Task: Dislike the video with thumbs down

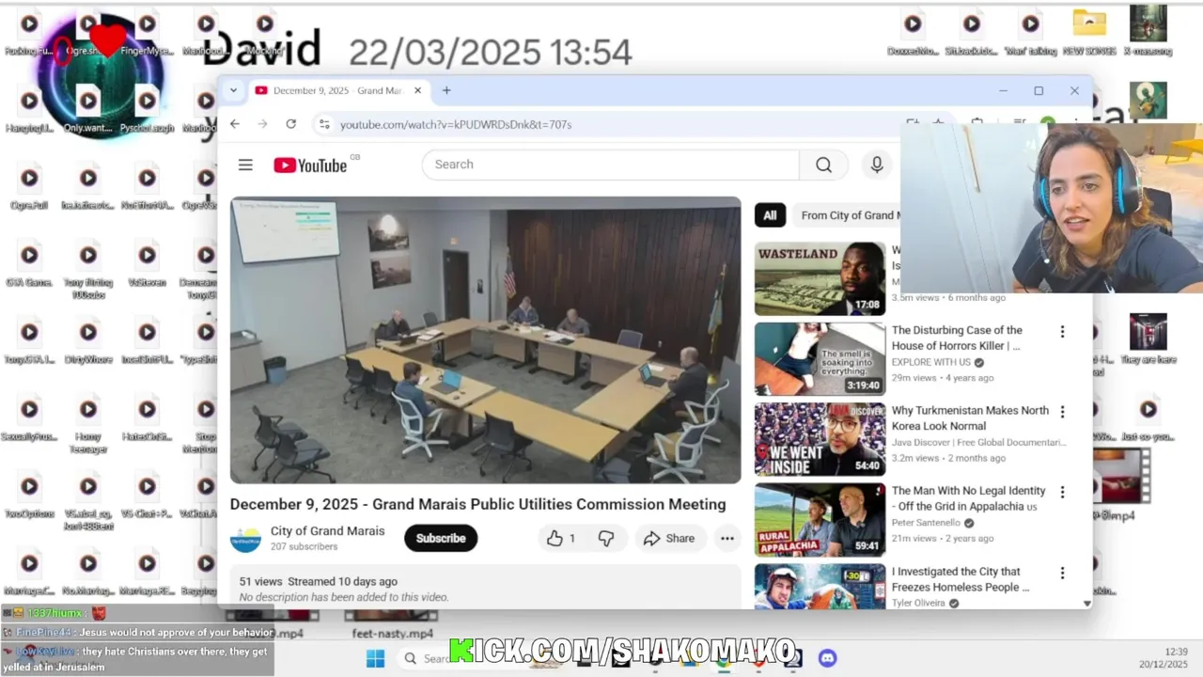Action: point(606,538)
